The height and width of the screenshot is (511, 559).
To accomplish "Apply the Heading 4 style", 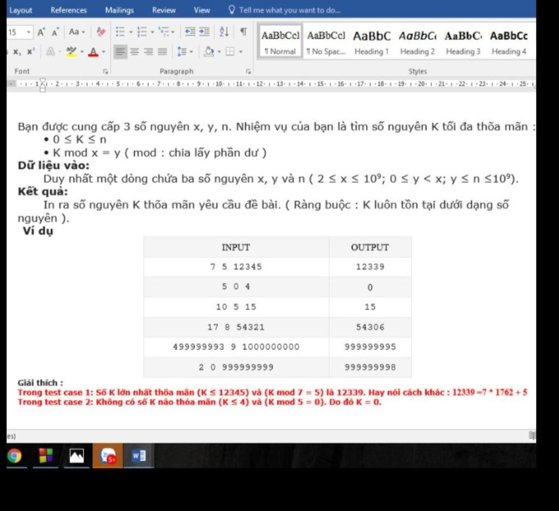I will (x=509, y=42).
